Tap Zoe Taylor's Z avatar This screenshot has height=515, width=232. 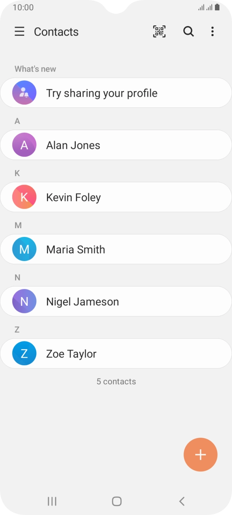click(x=24, y=353)
